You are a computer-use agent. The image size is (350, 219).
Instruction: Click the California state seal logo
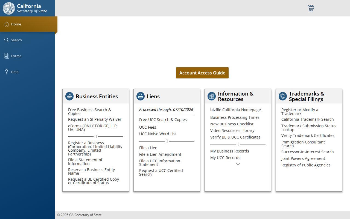9,8
